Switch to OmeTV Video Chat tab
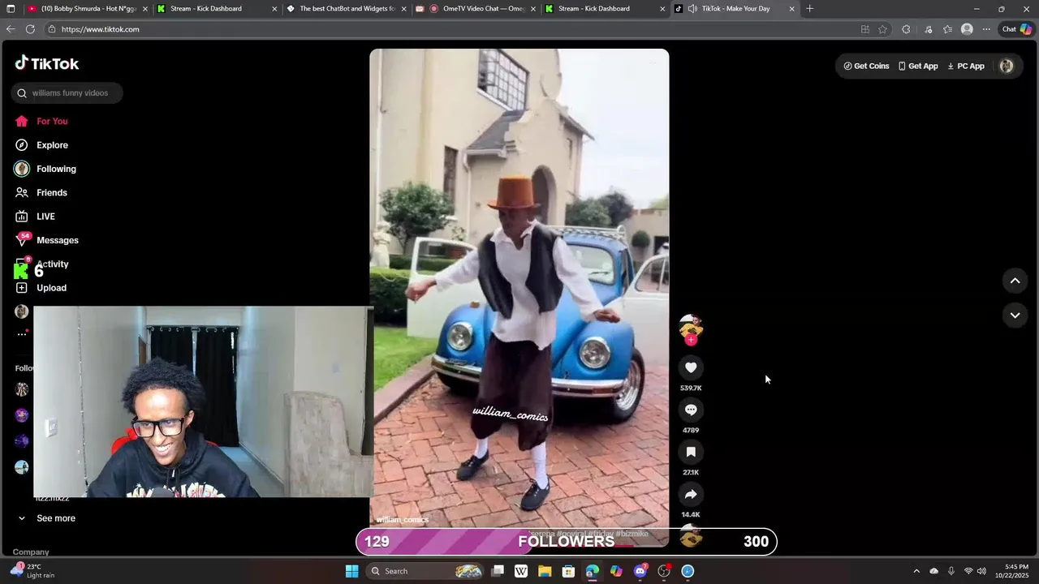The height and width of the screenshot is (584, 1039). click(476, 9)
